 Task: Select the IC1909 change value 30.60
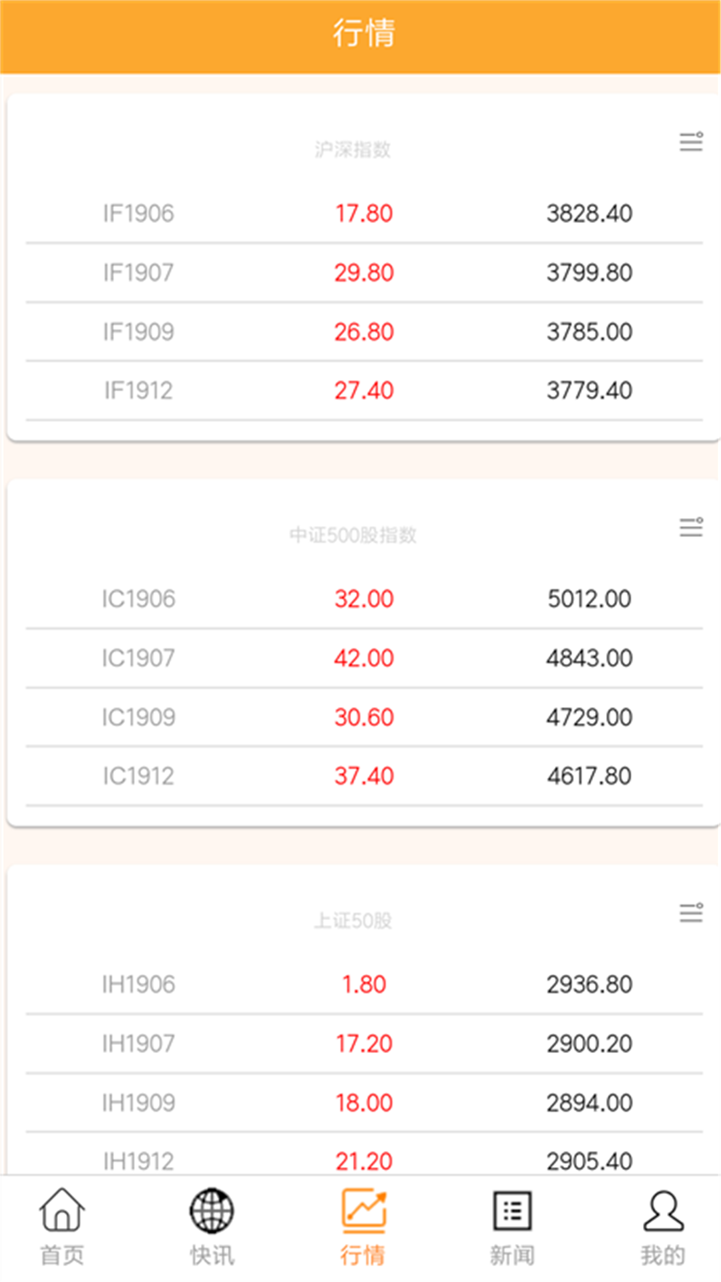click(364, 717)
